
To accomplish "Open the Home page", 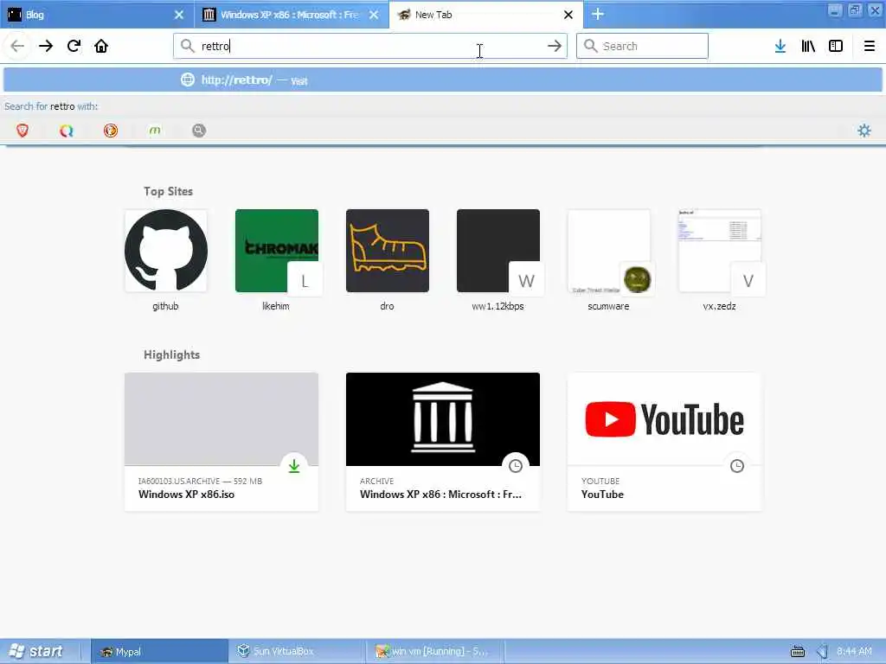I will click(101, 46).
